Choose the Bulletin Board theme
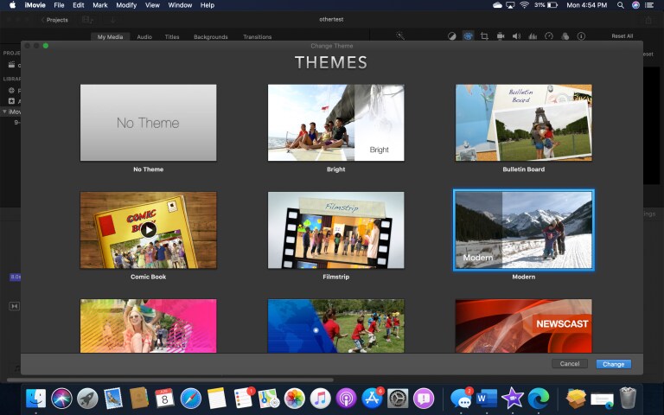The width and height of the screenshot is (664, 415). 523,123
